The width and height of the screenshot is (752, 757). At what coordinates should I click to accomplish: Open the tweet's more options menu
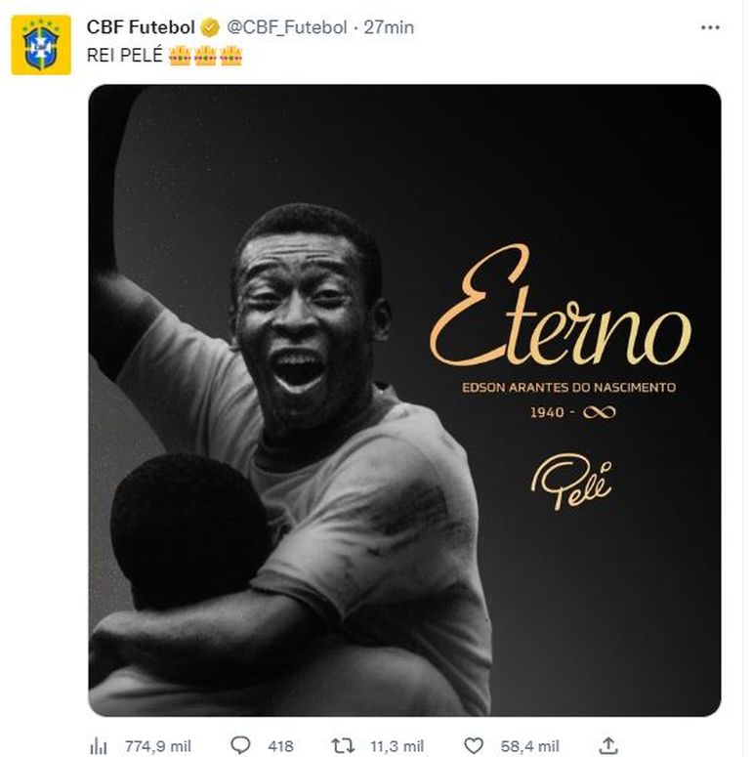[x=710, y=27]
